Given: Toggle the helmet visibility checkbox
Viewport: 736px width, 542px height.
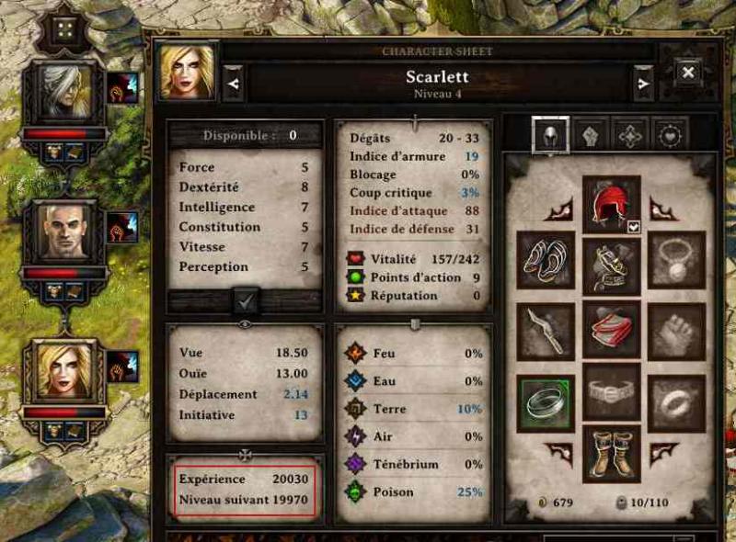Looking at the screenshot, I should tap(633, 228).
